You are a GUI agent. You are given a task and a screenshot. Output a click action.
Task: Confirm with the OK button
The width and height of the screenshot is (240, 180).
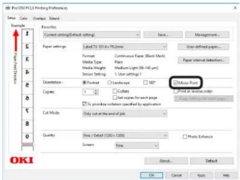click(x=151, y=175)
